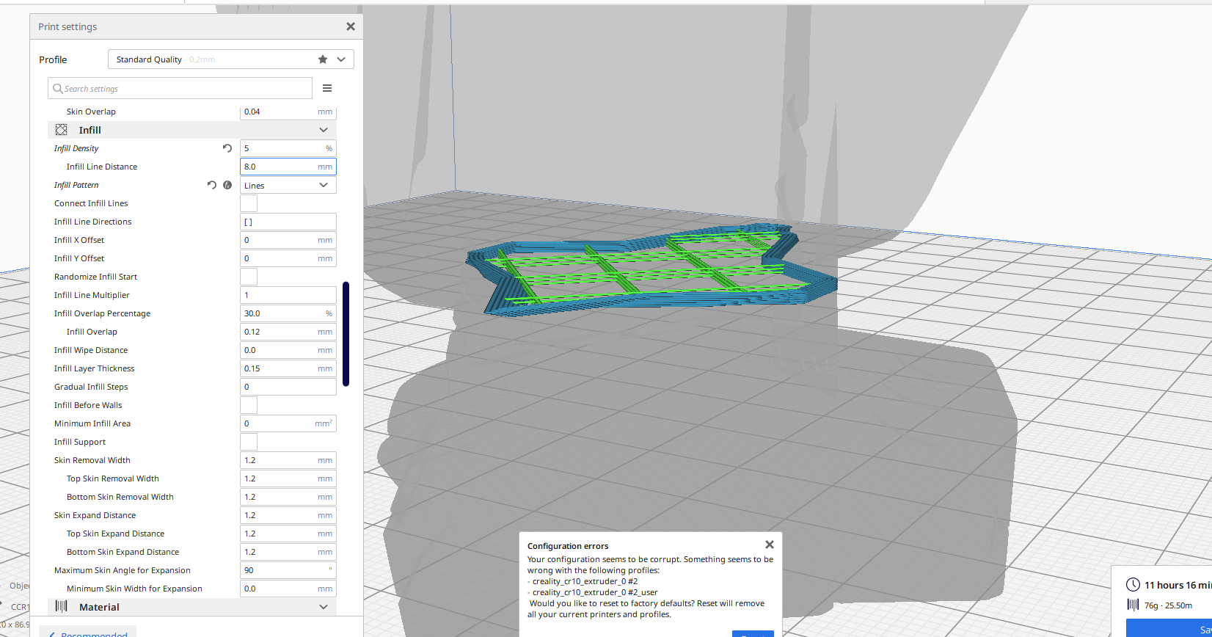Edit the Infill Line Distance field

coord(288,167)
